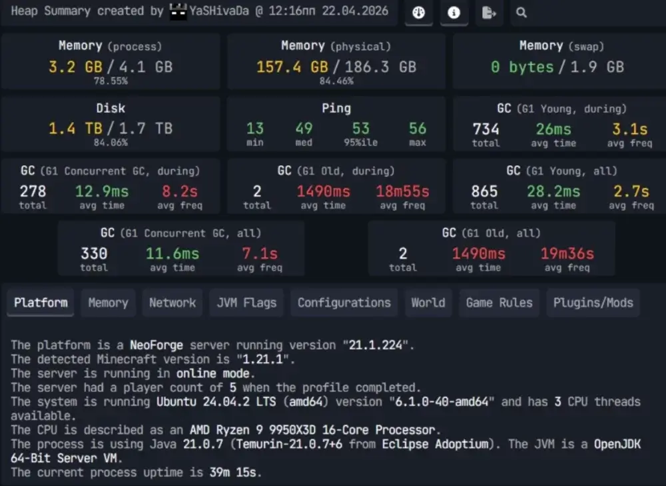Click the "12.9ms" avg time value
Viewport: 666px width, 486px height.
pyautogui.click(x=102, y=191)
